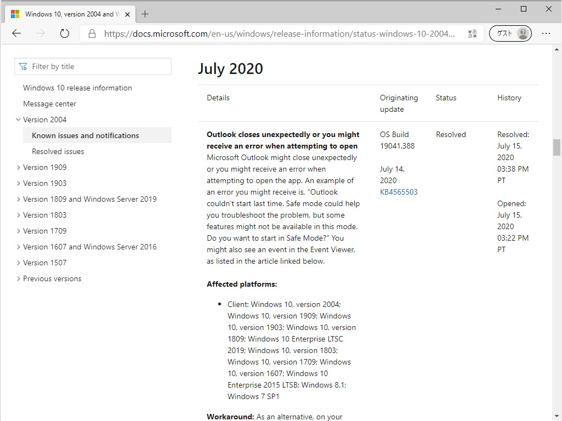
Task: Open the Resolved issues page
Action: 58,151
